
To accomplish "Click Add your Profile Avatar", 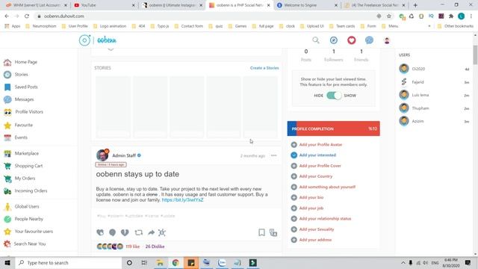I will coord(320,144).
